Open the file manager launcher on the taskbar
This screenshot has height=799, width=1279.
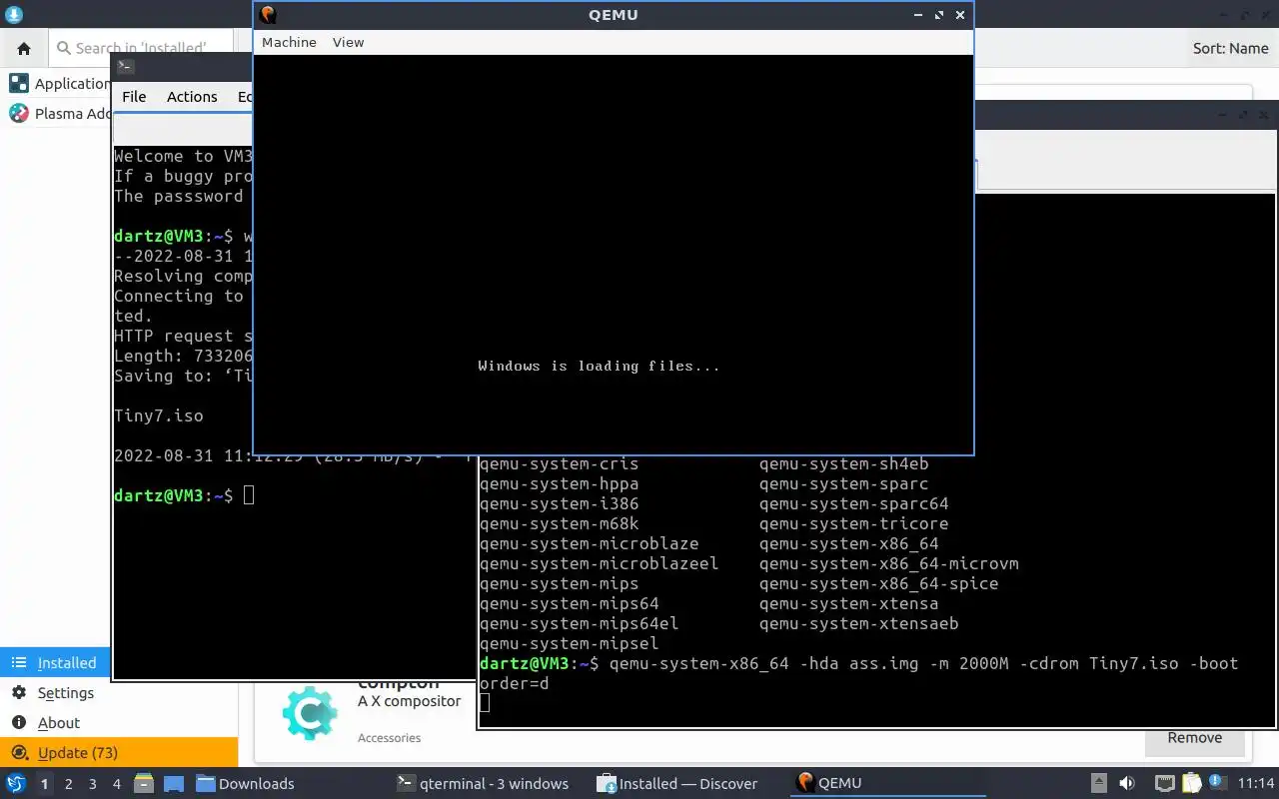coord(143,783)
